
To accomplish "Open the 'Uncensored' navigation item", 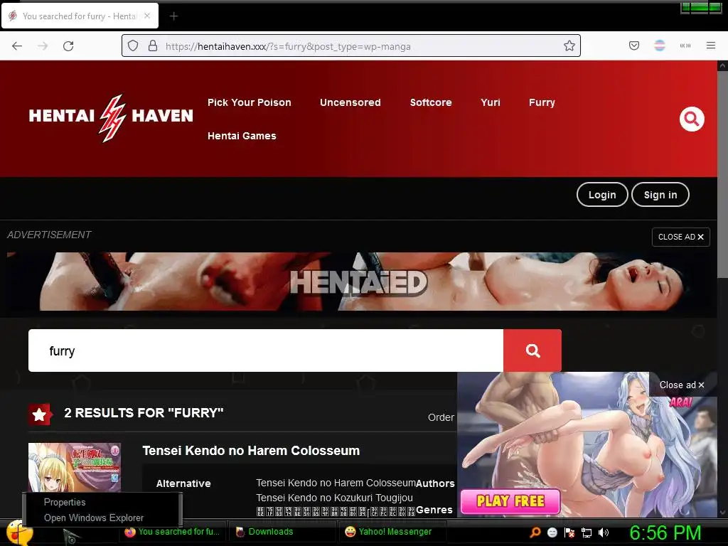I will pyautogui.click(x=350, y=102).
